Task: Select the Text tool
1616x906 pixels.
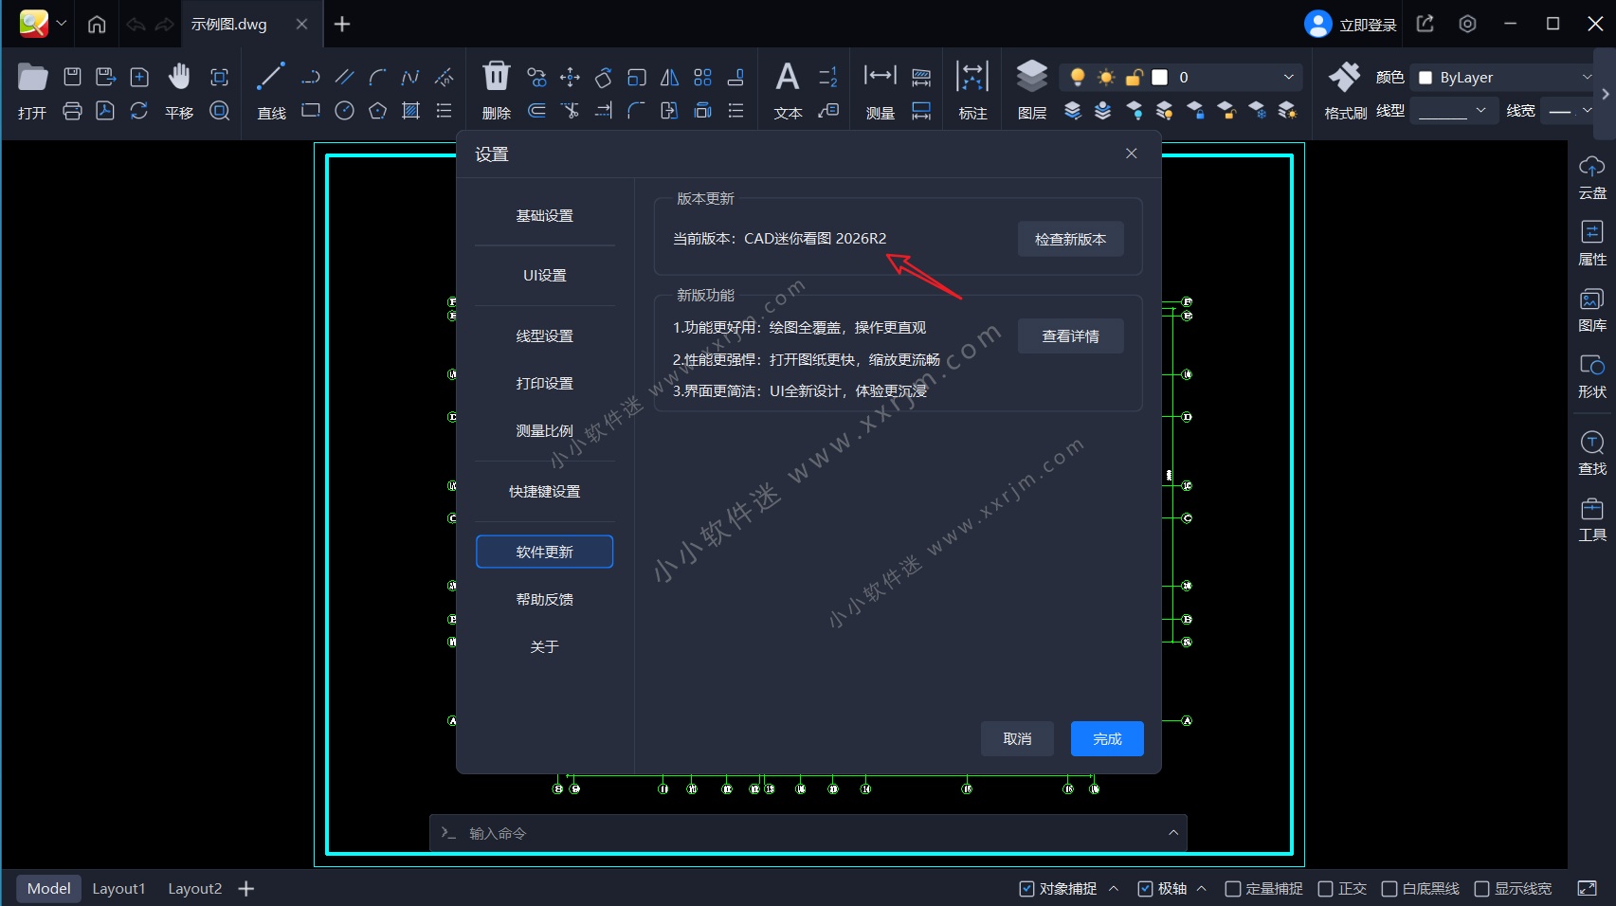Action: tap(788, 78)
